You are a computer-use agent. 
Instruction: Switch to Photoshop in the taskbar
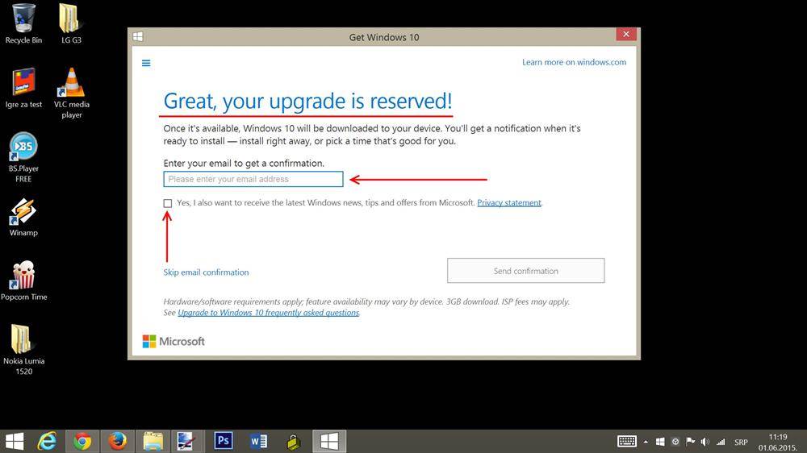point(224,441)
